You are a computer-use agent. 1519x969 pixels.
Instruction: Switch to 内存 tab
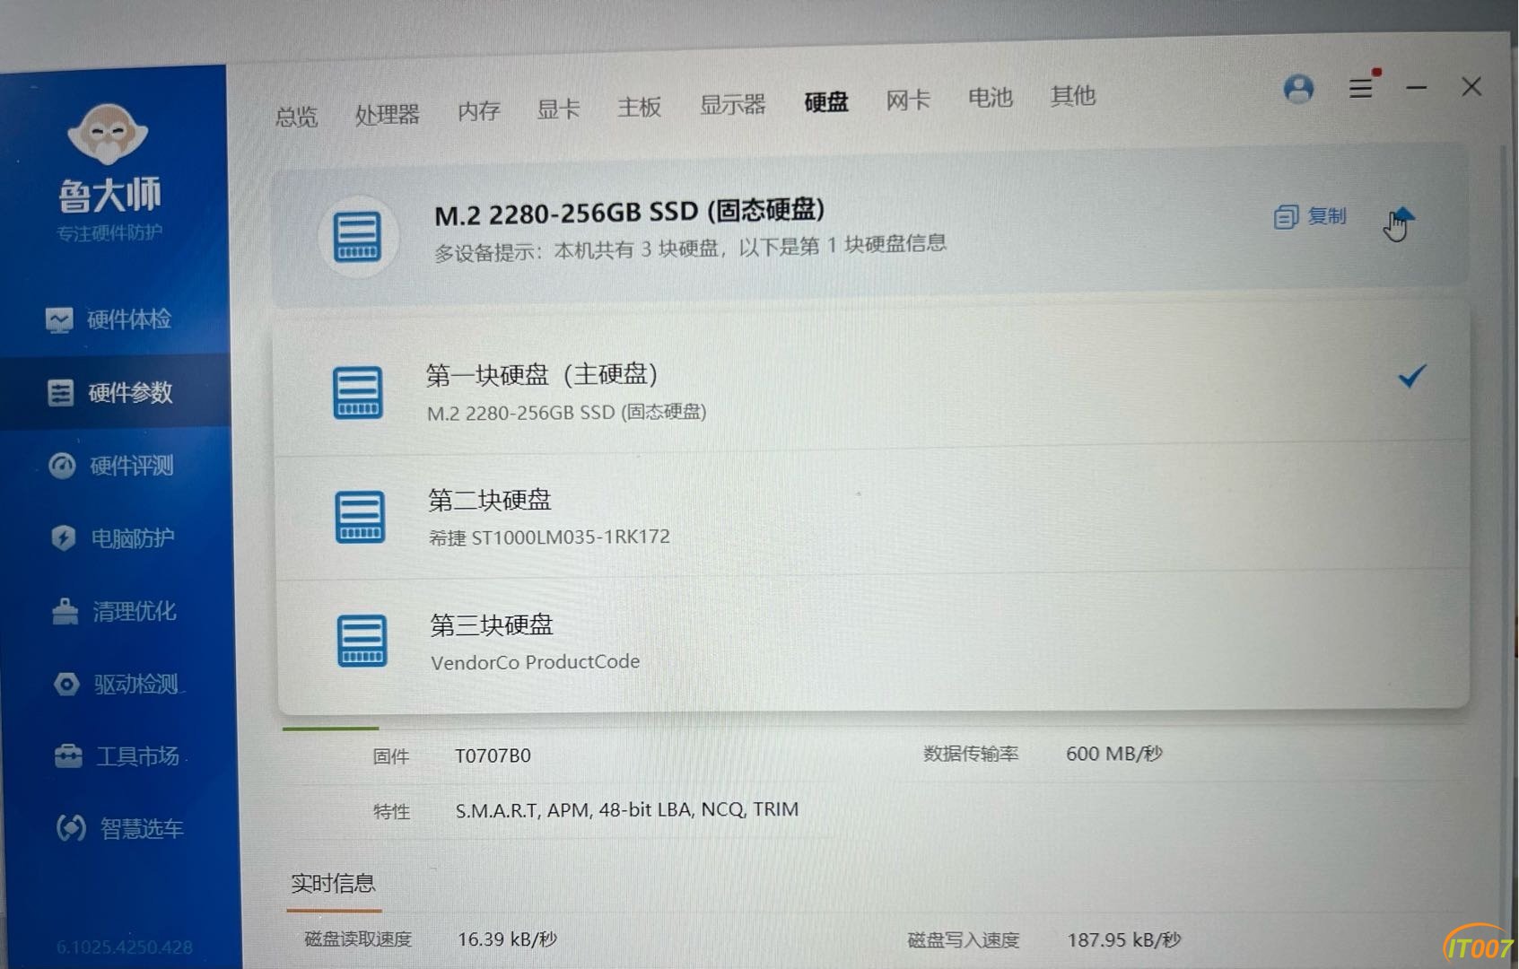click(478, 111)
